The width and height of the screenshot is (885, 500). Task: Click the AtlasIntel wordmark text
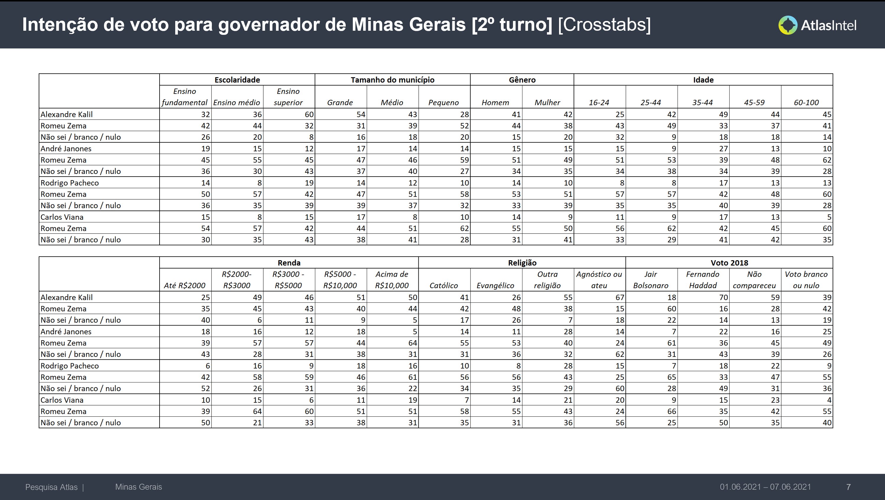click(829, 25)
